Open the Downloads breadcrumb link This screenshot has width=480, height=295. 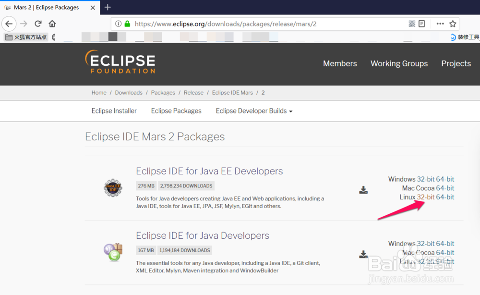(129, 92)
